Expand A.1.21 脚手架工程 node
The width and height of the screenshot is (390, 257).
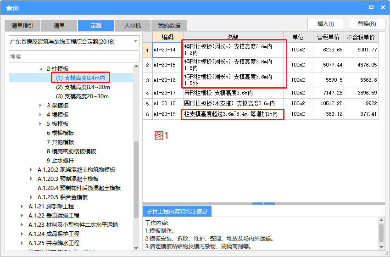click(22, 207)
